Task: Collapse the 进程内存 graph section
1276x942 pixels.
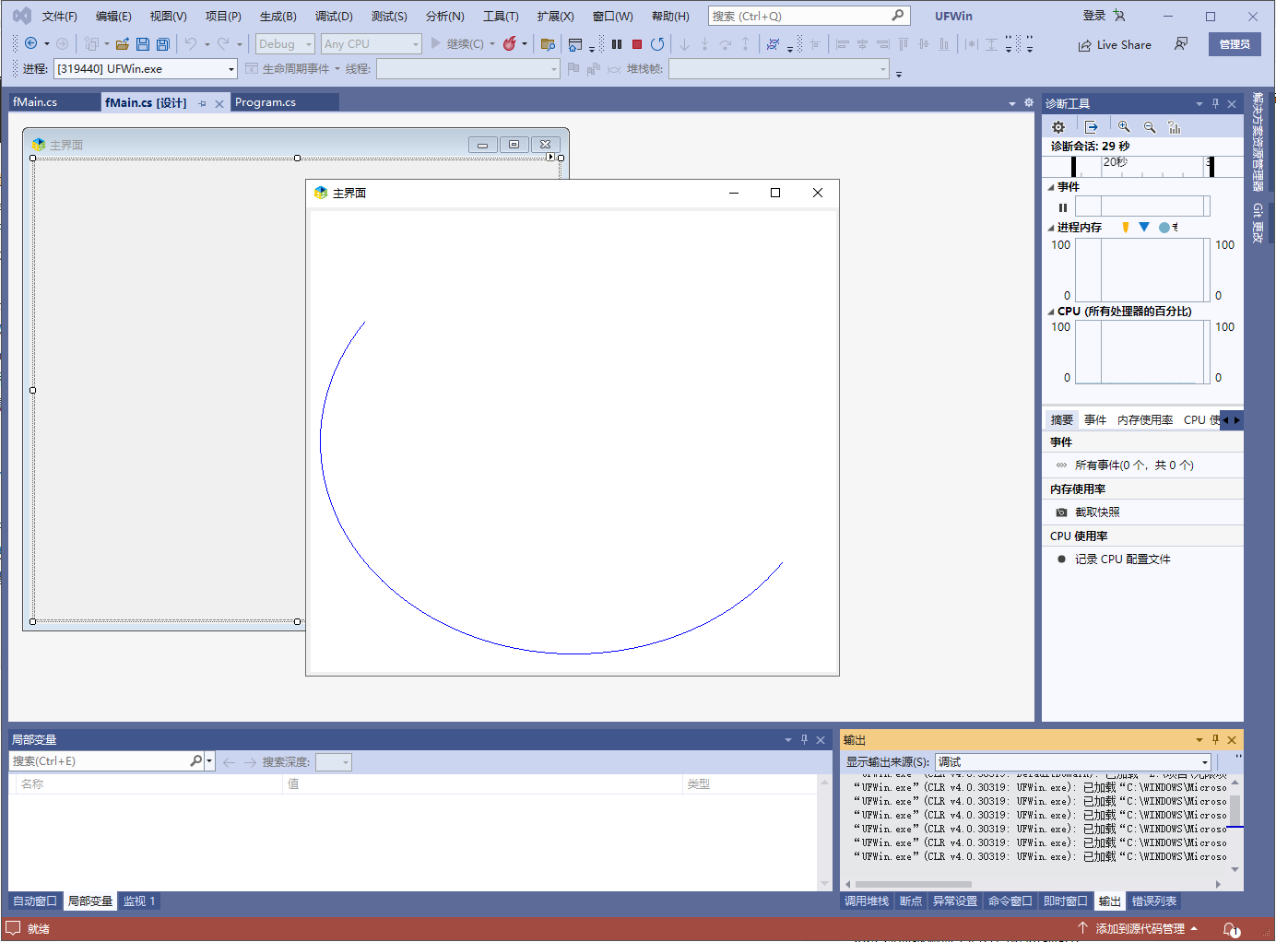Action: click(x=1051, y=228)
